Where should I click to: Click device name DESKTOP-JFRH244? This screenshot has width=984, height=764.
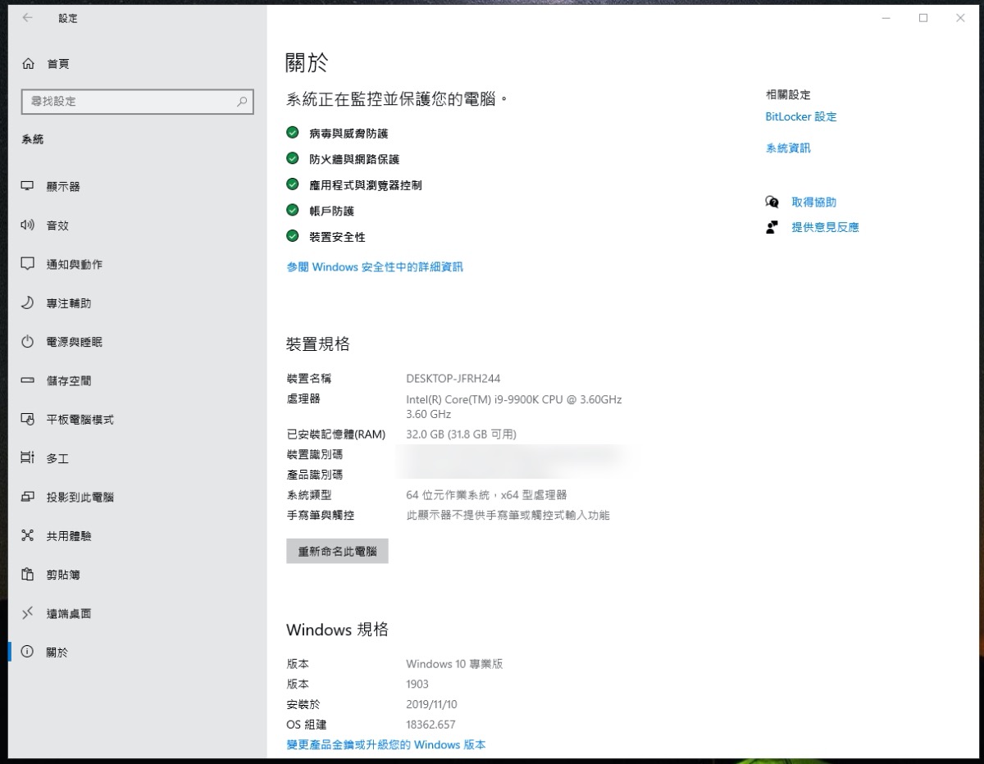tap(453, 379)
